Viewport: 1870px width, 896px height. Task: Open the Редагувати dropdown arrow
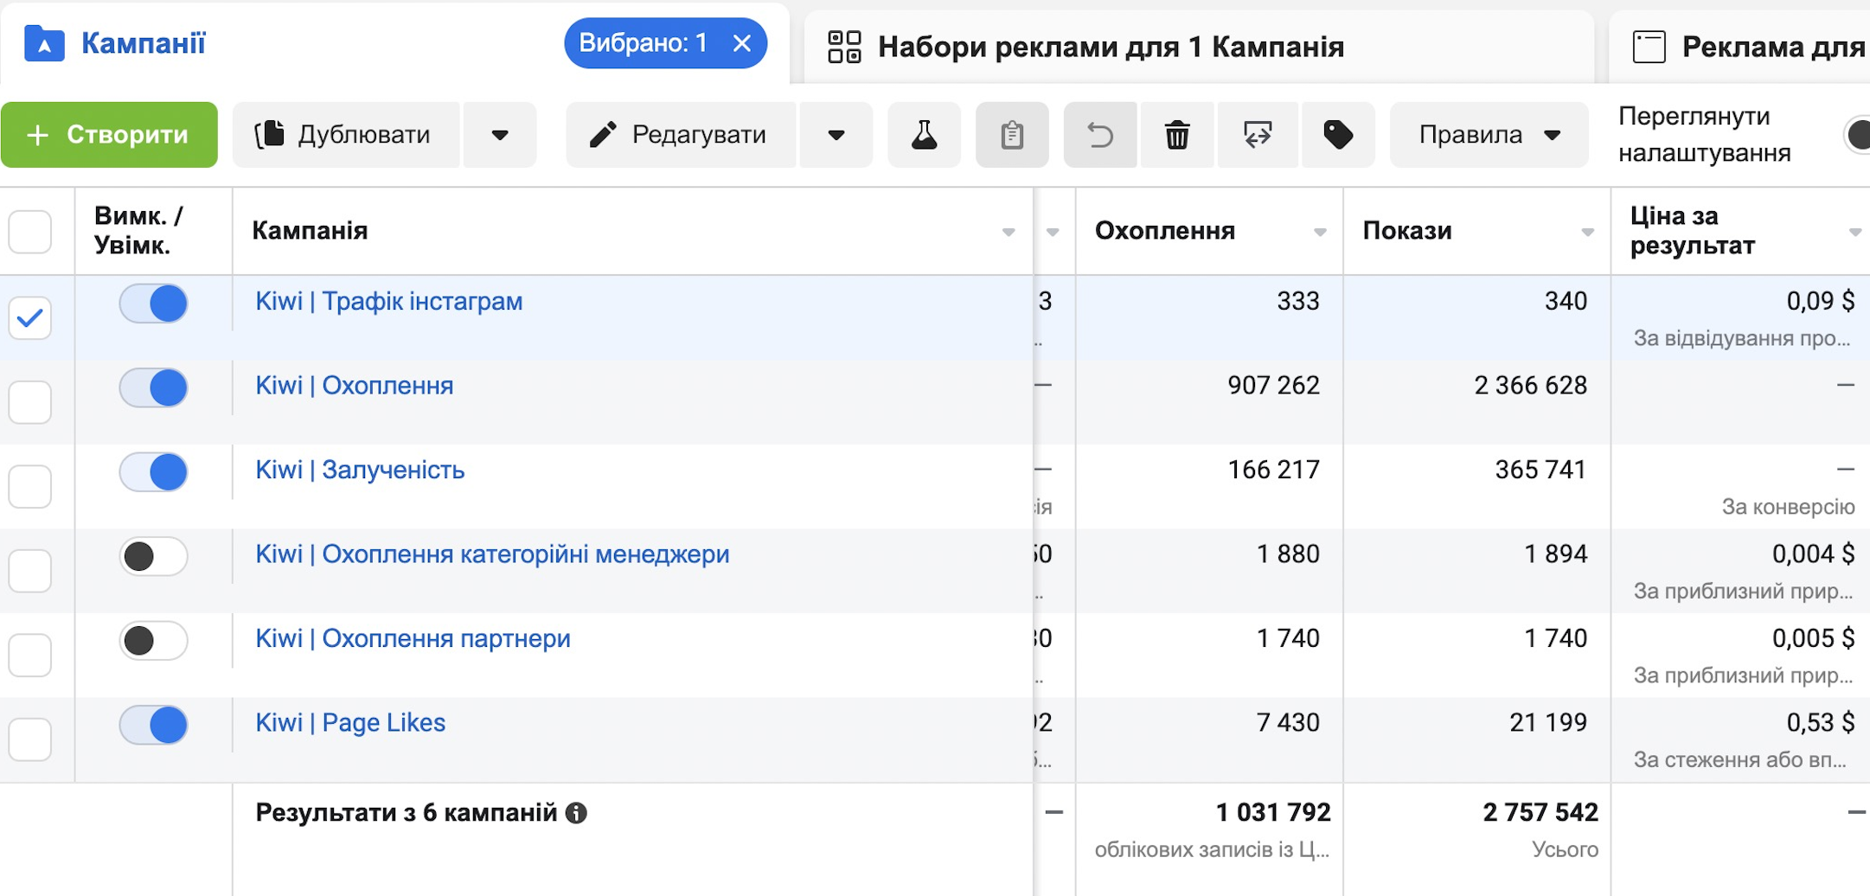[x=836, y=135]
